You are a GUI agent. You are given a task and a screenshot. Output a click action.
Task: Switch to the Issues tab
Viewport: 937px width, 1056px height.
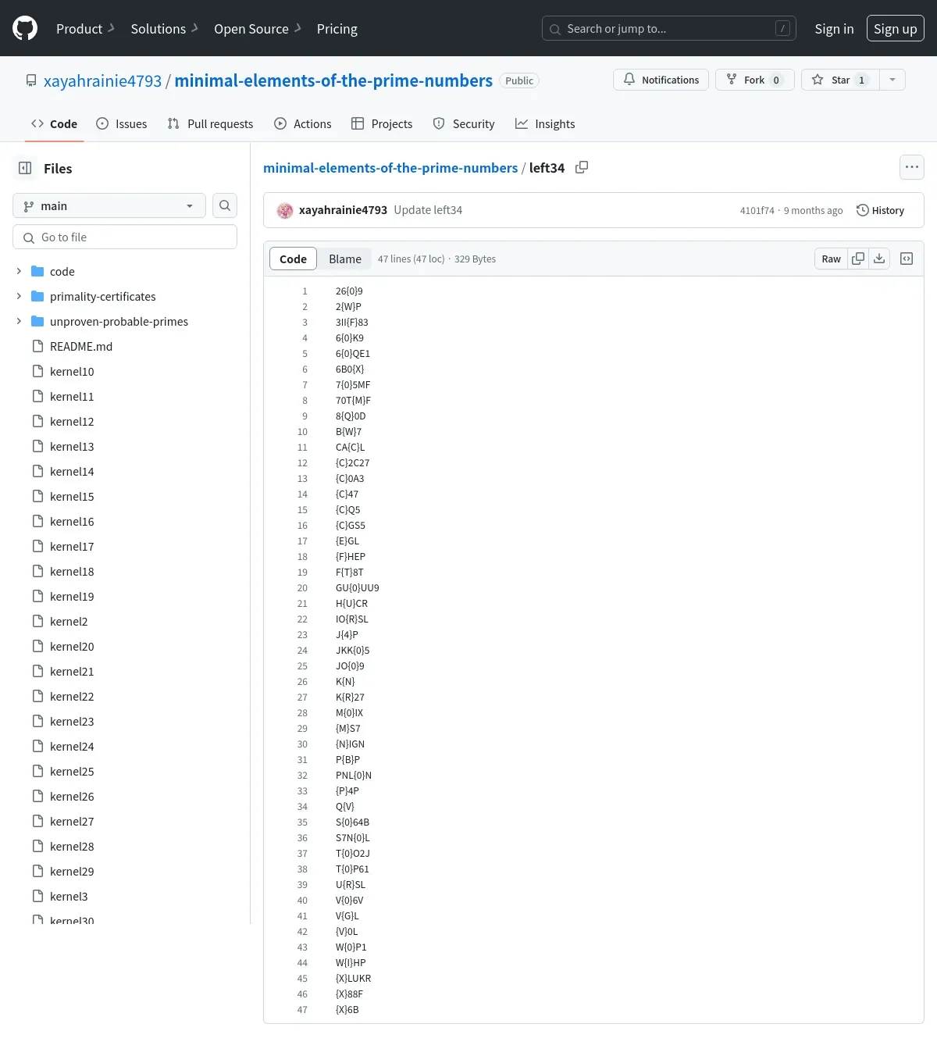(121, 123)
